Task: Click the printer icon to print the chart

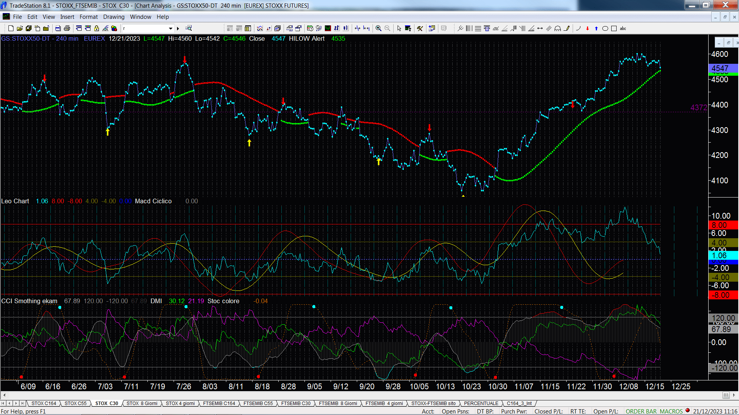Action: tap(67, 28)
